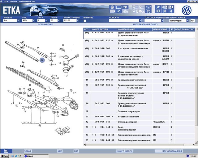Click the printer icon in the toolbar
The width and height of the screenshot is (198, 158).
(x=112, y=7)
